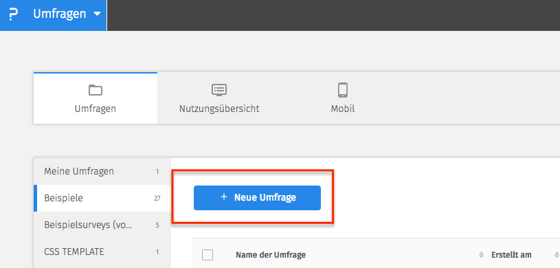Click the count 27 beside Beispiele
Image resolution: width=560 pixels, height=268 pixels.
157,199
